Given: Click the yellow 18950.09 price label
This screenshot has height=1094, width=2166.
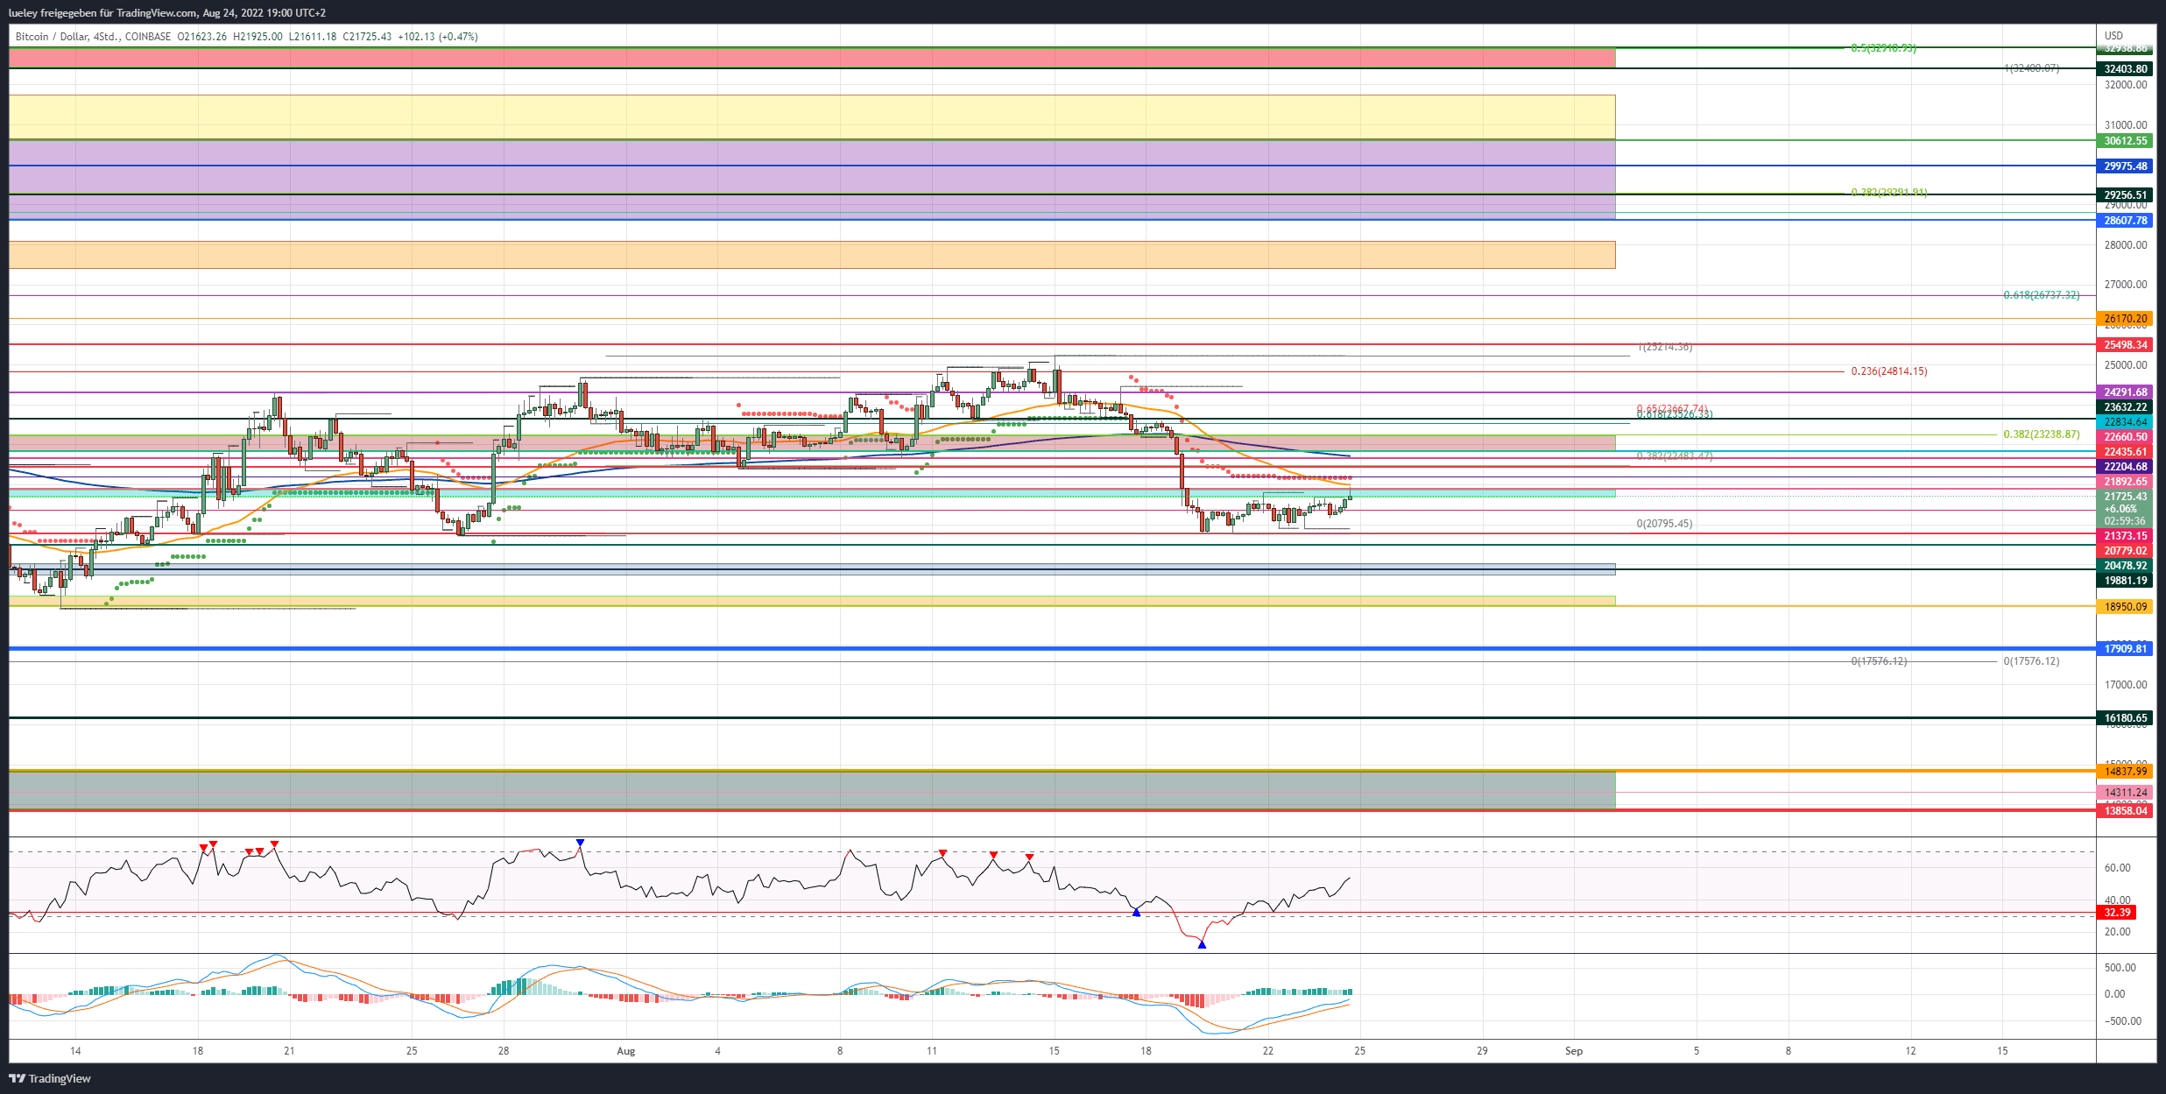Looking at the screenshot, I should (x=2125, y=606).
